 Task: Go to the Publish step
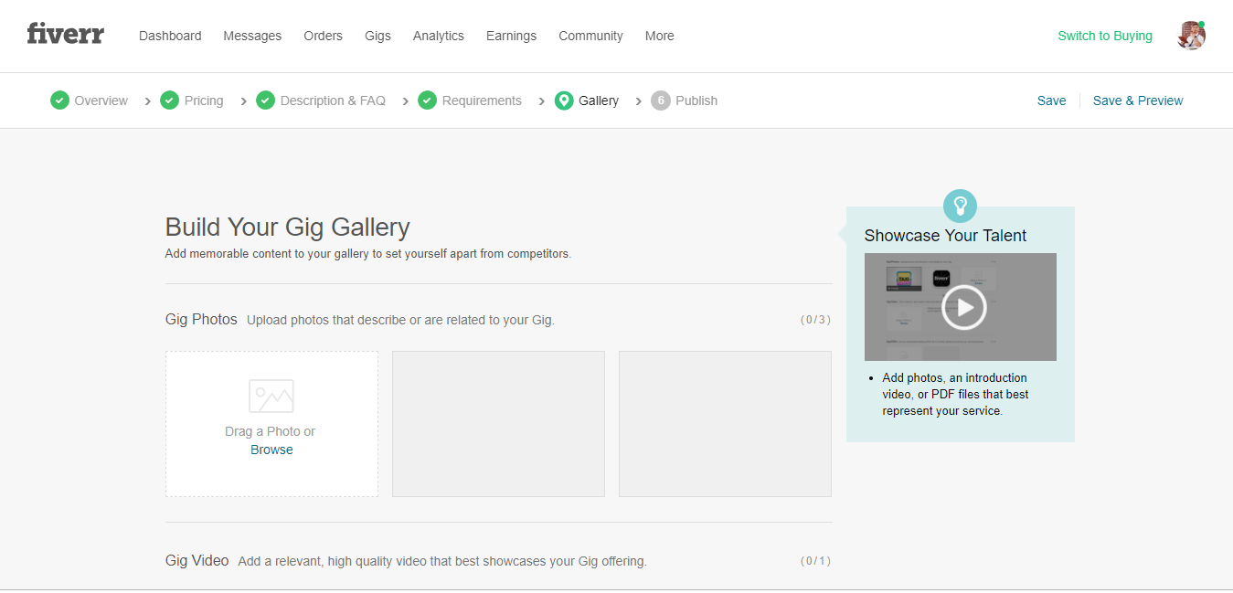point(696,101)
